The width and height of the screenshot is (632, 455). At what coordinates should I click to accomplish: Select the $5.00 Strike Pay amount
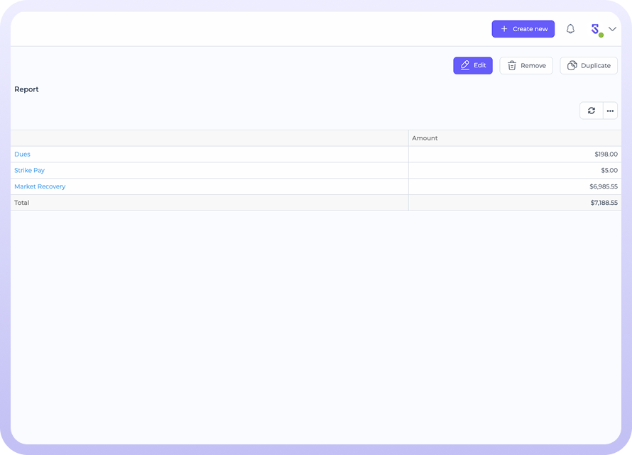(x=609, y=171)
